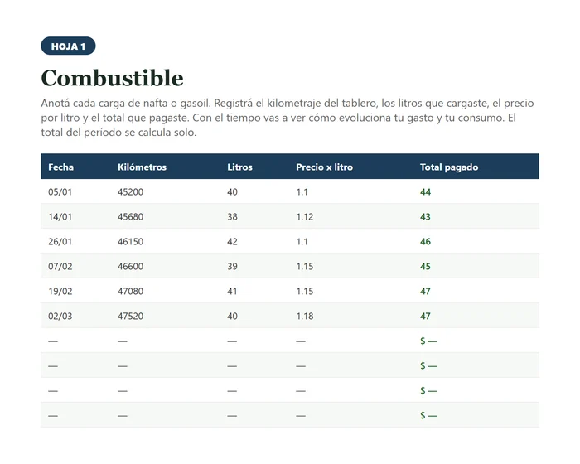
Task: Select price 1.15 in the 07/02 row
Action: tap(304, 266)
